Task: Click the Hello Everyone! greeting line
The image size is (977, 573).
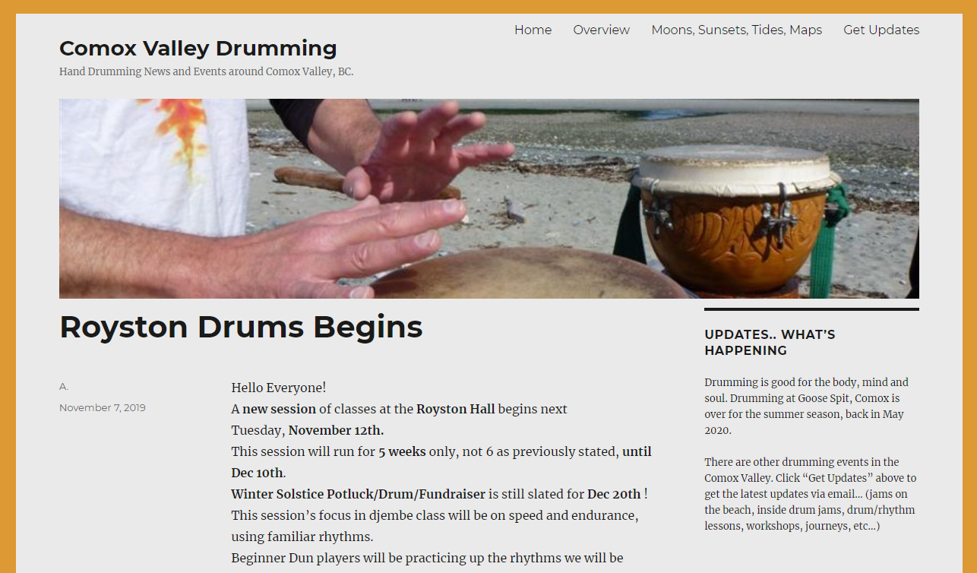Action: click(279, 388)
